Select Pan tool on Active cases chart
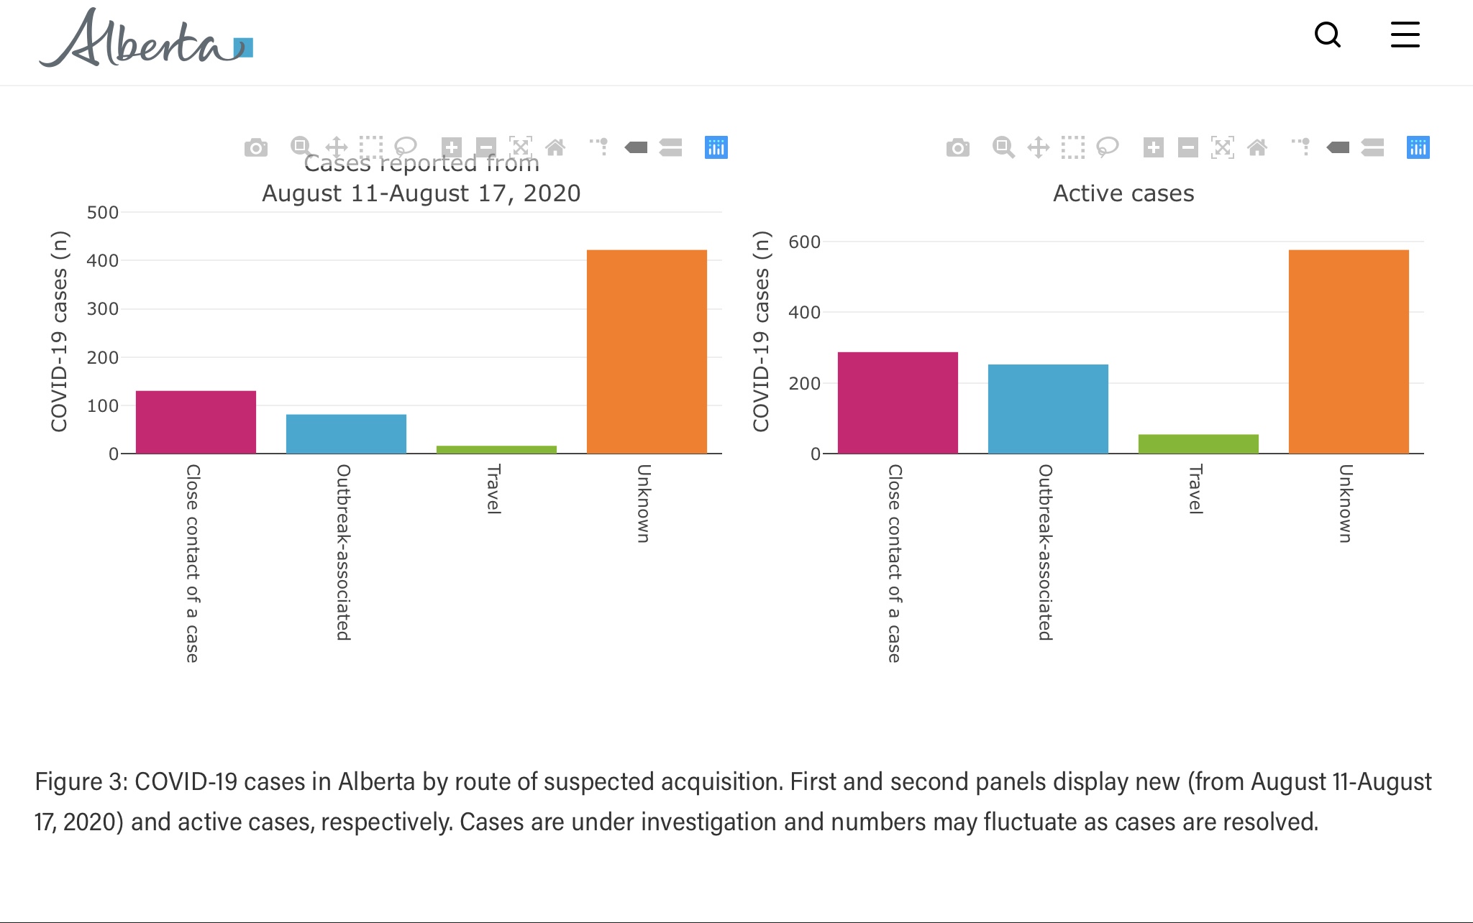Screen dimensions: 1473x923 1038,148
